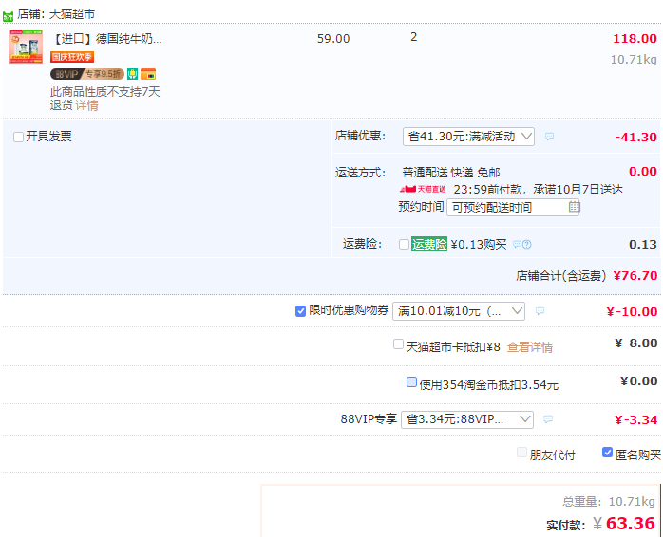Click comment icon beside 运费险 ¥0.13购买

[517, 244]
